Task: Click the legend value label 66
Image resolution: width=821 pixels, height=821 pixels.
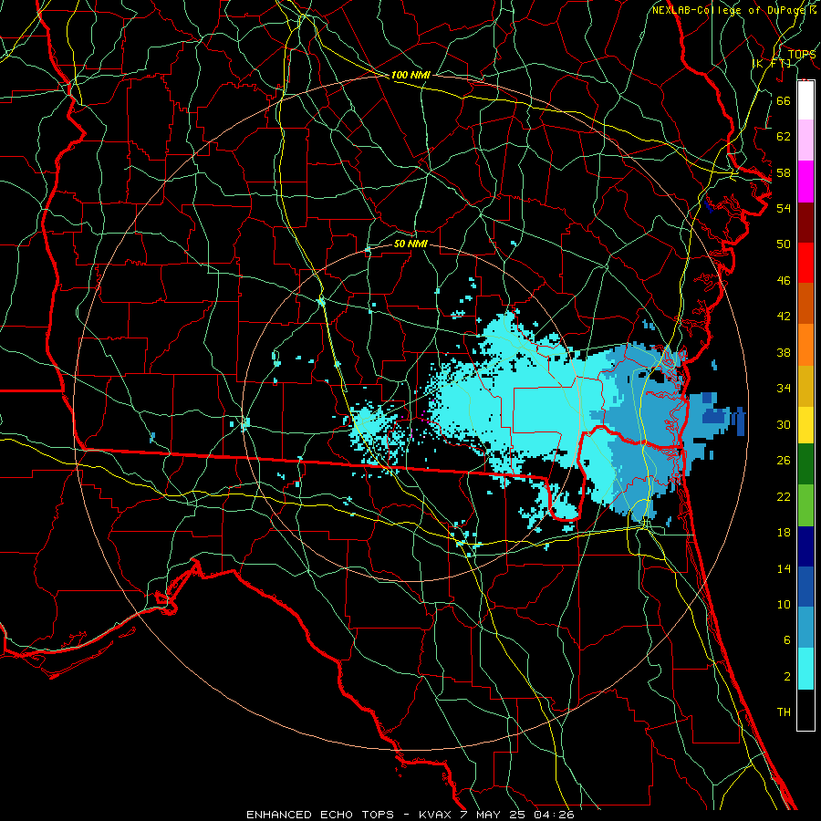Action: [784, 100]
